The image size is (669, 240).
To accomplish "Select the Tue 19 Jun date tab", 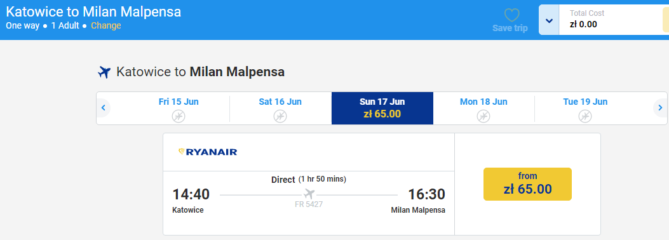I will [x=585, y=109].
